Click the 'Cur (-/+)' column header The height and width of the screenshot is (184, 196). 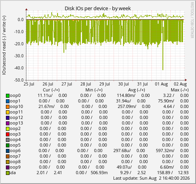pos(51,90)
